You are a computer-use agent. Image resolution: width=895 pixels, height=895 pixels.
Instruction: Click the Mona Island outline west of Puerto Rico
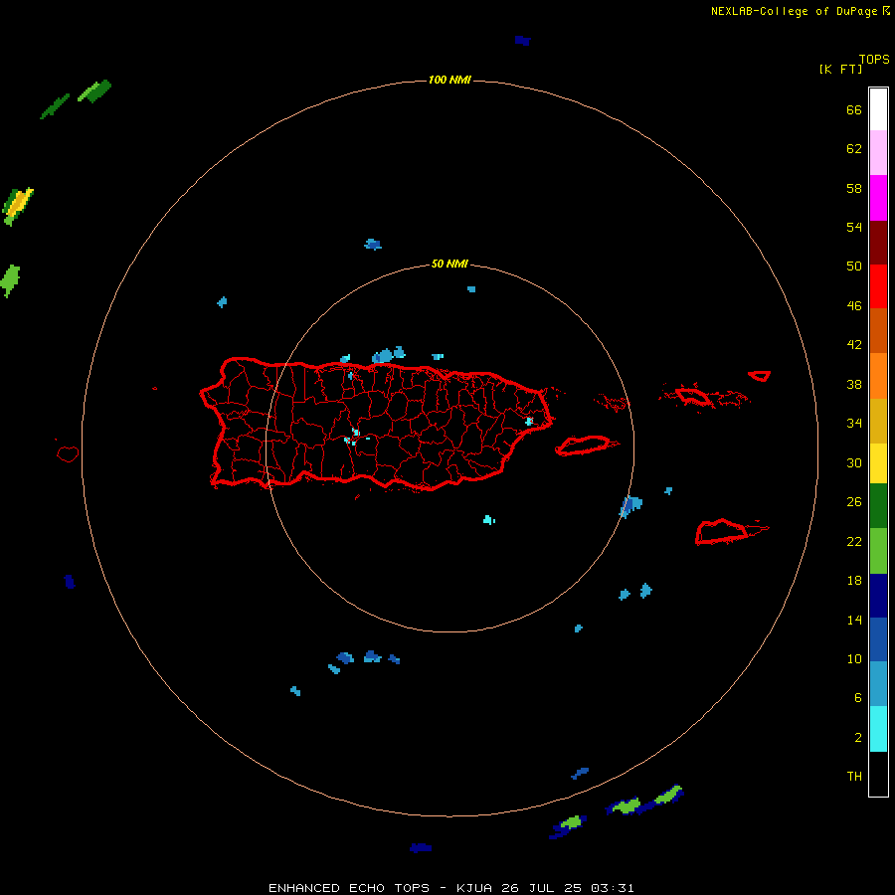[68, 454]
